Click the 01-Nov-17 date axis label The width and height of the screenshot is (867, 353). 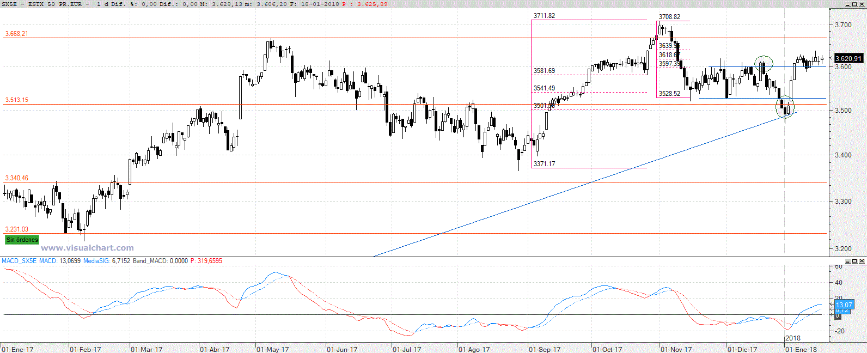click(x=676, y=349)
